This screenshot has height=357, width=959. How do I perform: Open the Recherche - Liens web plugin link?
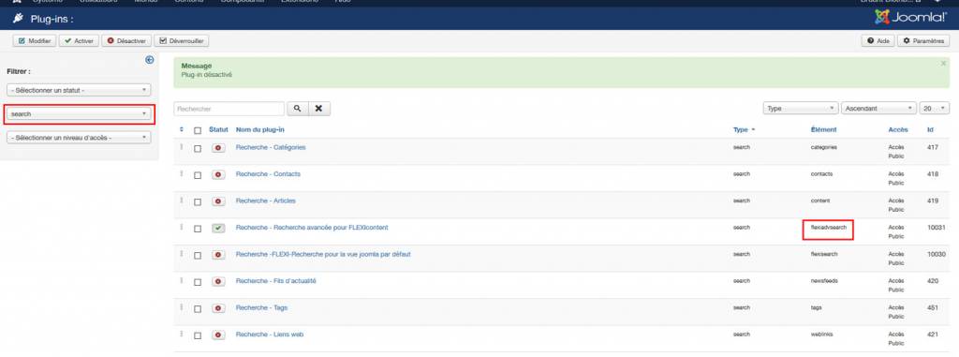[x=270, y=335]
